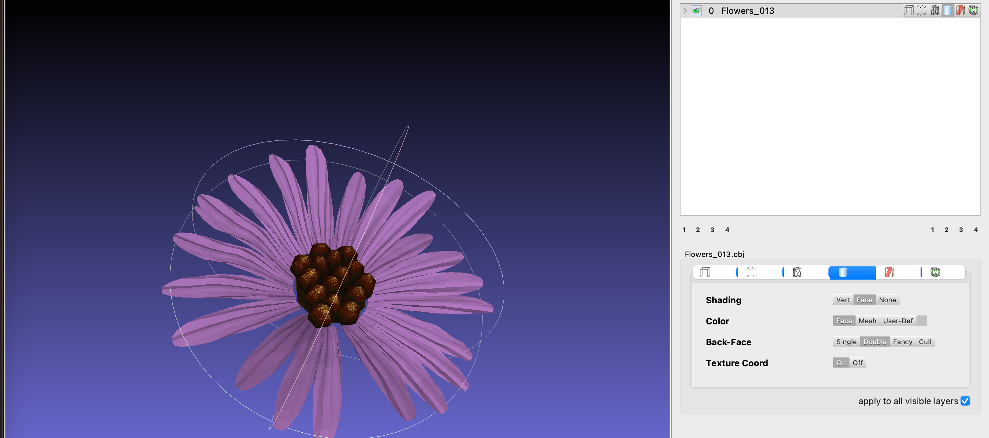Turn Texture Coord Off

click(858, 363)
